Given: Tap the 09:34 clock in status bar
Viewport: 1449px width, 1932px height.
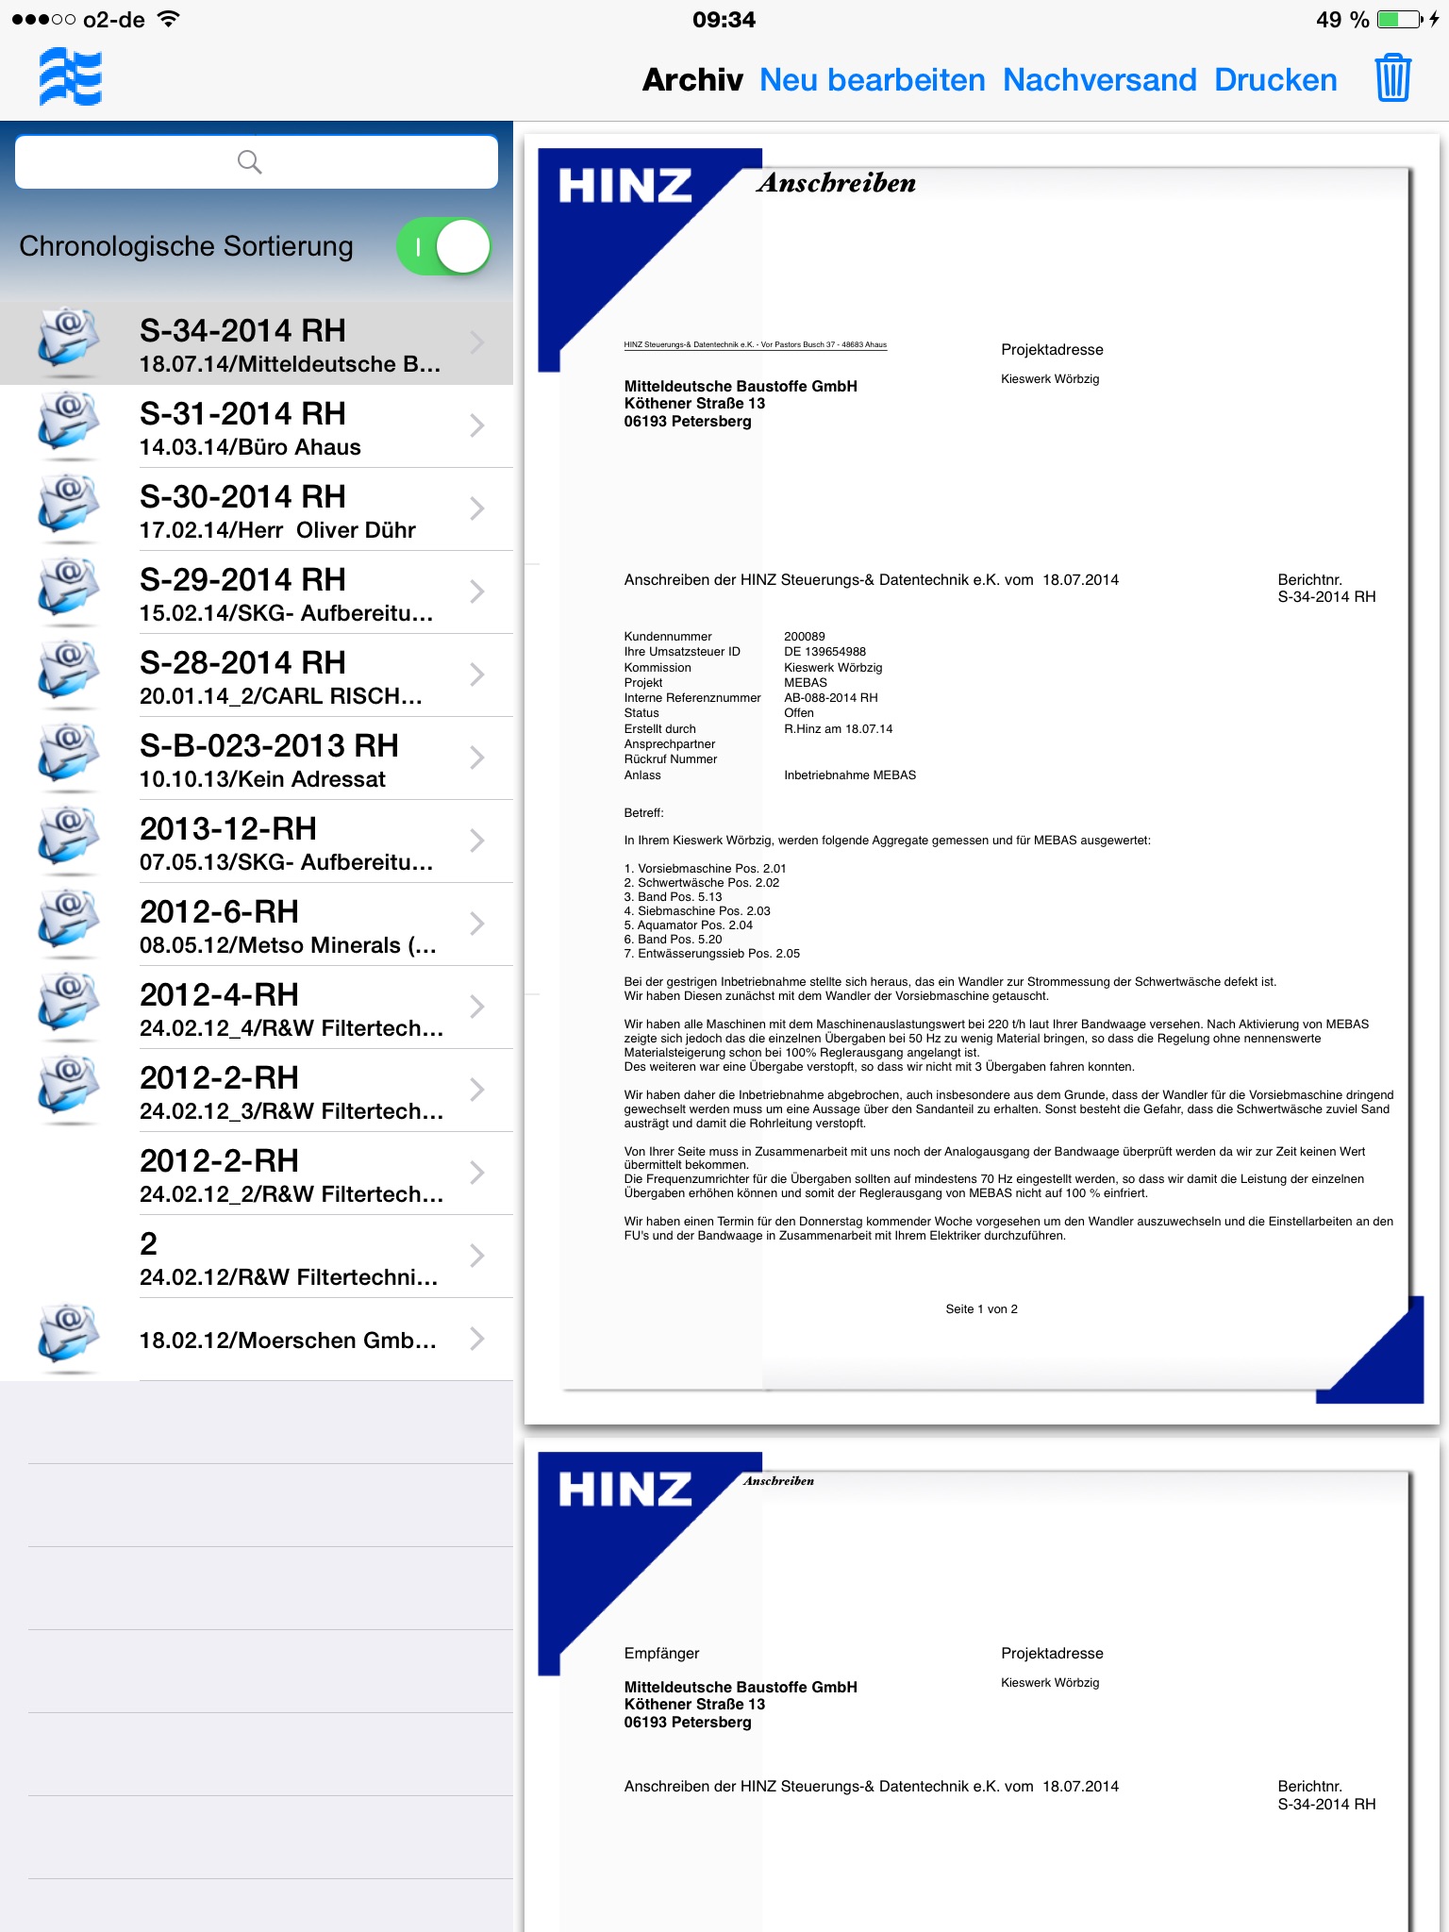Looking at the screenshot, I should tap(724, 20).
